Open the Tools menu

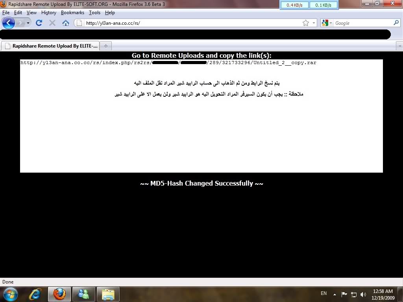94,13
